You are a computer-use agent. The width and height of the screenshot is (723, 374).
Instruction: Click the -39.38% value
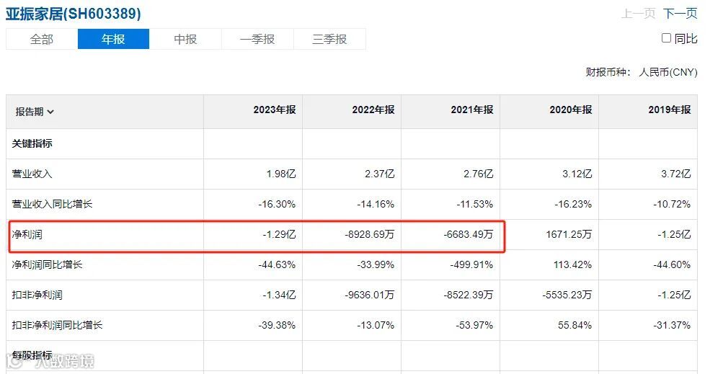click(x=277, y=325)
